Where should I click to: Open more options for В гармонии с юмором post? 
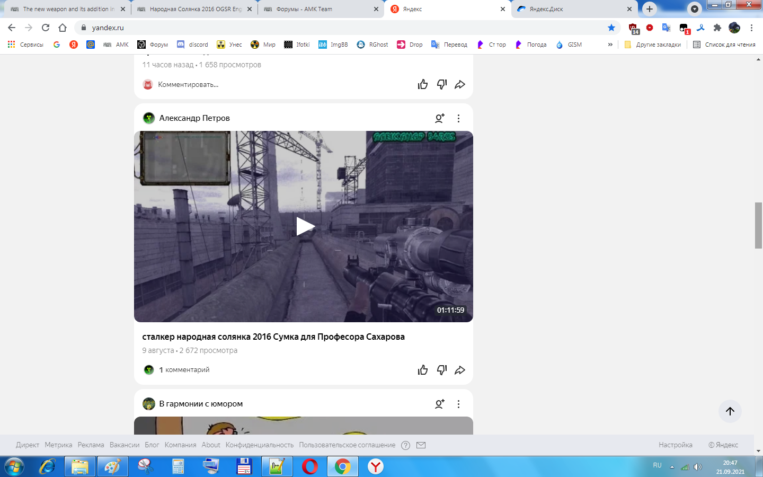click(458, 404)
